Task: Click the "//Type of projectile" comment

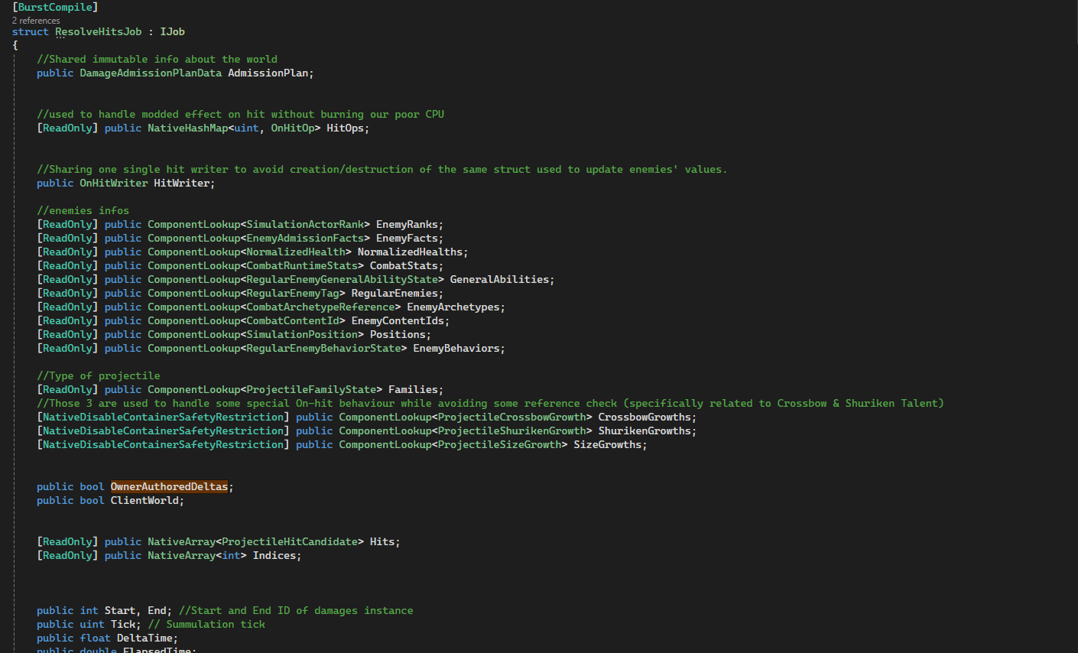Action: point(99,375)
